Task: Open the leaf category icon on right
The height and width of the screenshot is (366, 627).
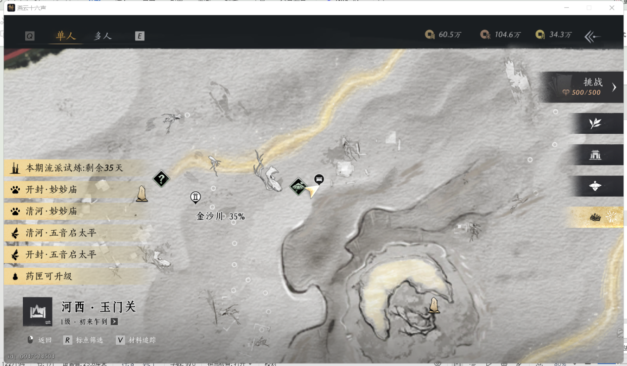Action: point(595,123)
